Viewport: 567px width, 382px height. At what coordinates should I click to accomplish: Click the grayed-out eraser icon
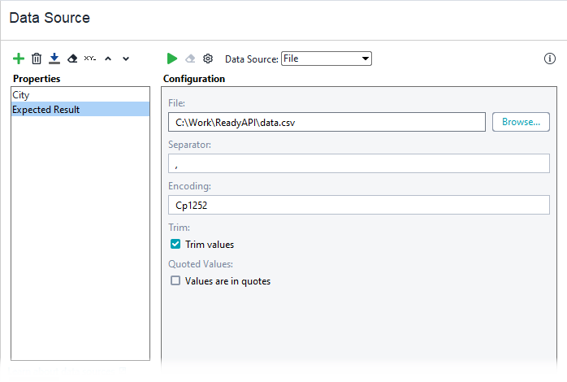[x=190, y=59]
